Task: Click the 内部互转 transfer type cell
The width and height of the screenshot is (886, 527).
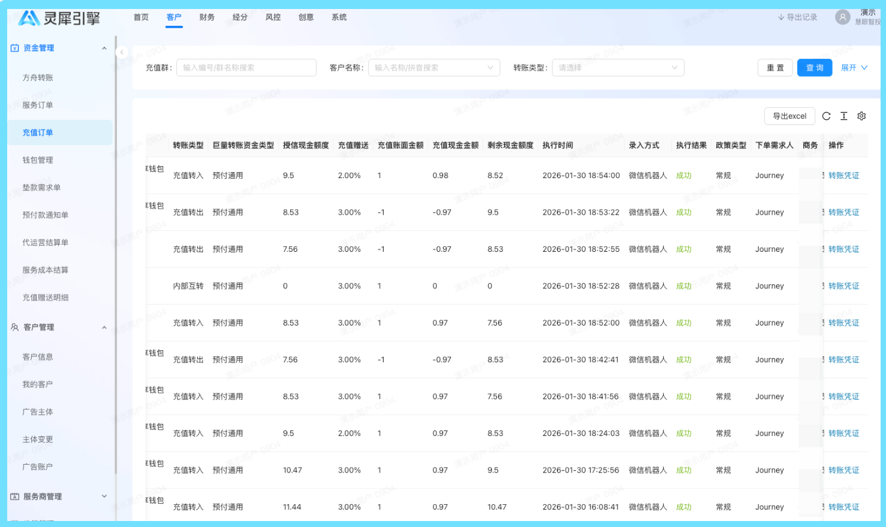Action: (x=188, y=286)
